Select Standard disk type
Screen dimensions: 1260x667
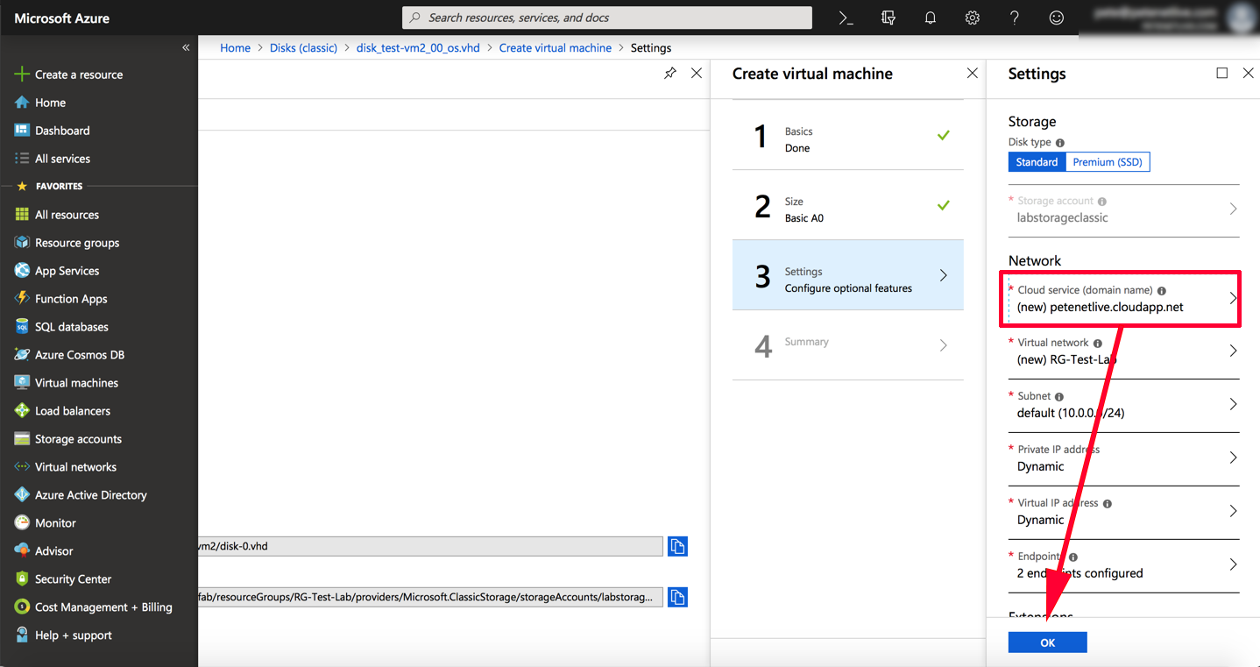(1037, 162)
